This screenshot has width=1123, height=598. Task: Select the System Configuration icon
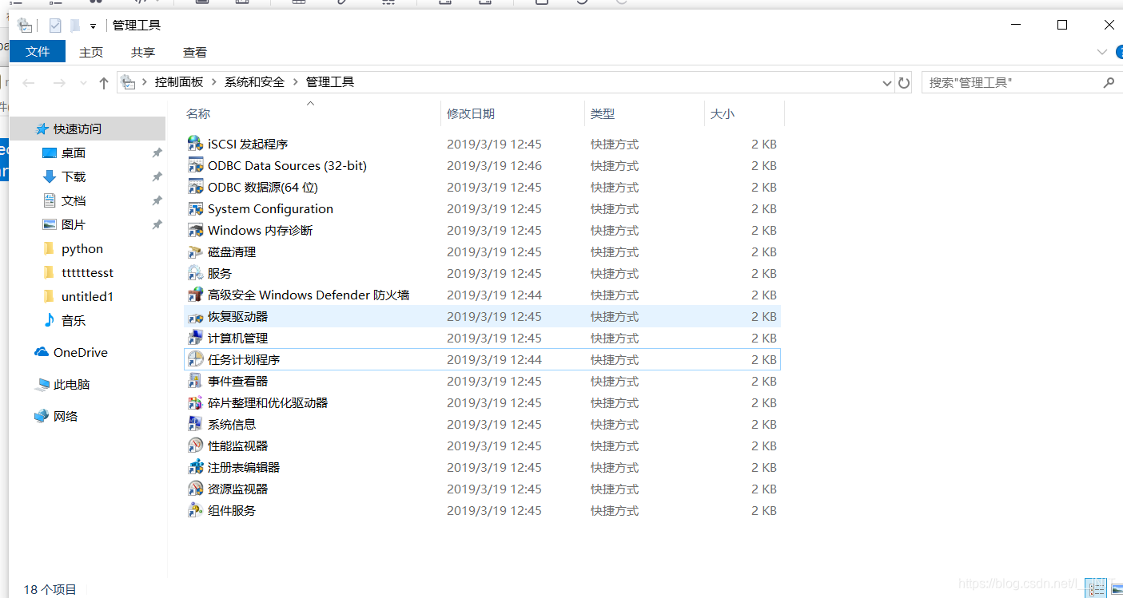(x=195, y=208)
